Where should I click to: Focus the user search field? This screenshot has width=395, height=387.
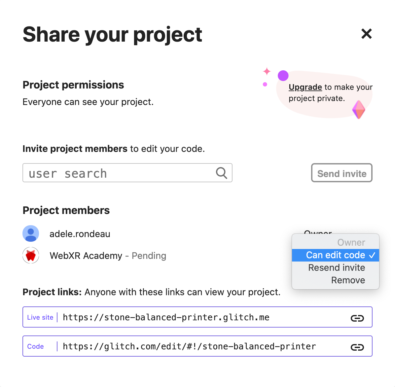click(x=119, y=173)
